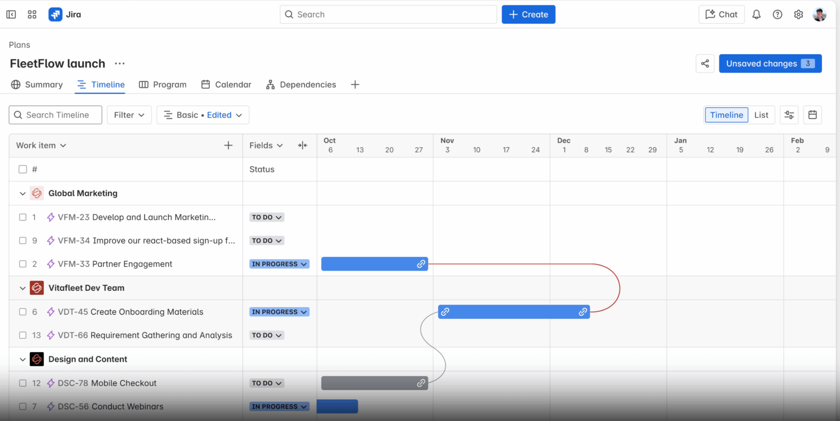The width and height of the screenshot is (840, 421).
Task: Select the DSC-56 dark blue timeline bar
Action: point(337,406)
